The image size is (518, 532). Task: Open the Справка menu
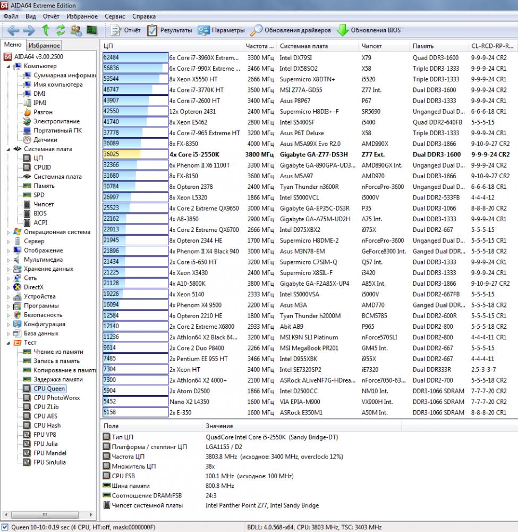point(144,16)
